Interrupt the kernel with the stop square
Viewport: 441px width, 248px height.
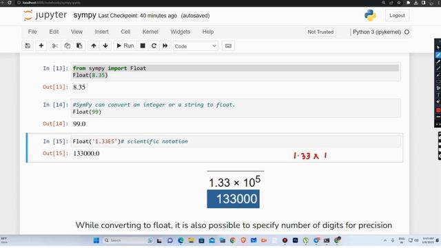143,46
